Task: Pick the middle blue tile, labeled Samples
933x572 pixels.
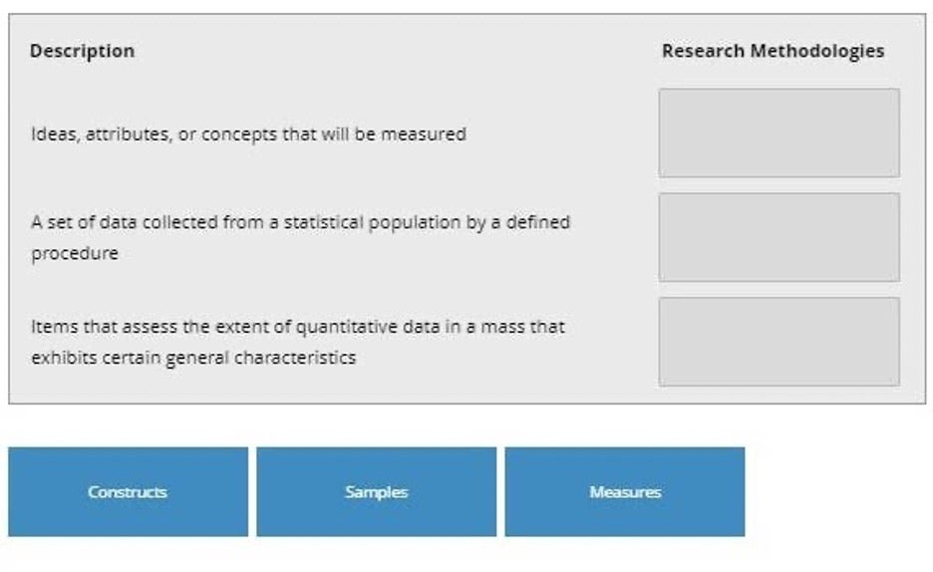Action: pyautogui.click(x=376, y=491)
